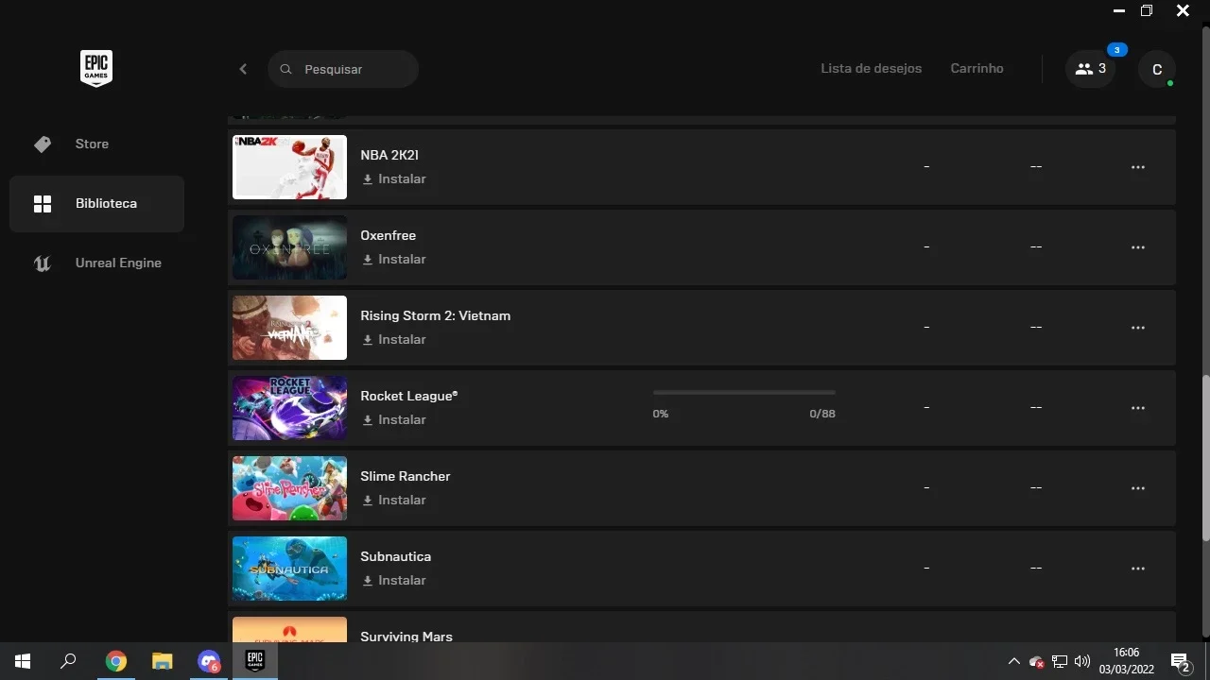Click the Epic Games logo

coord(96,68)
